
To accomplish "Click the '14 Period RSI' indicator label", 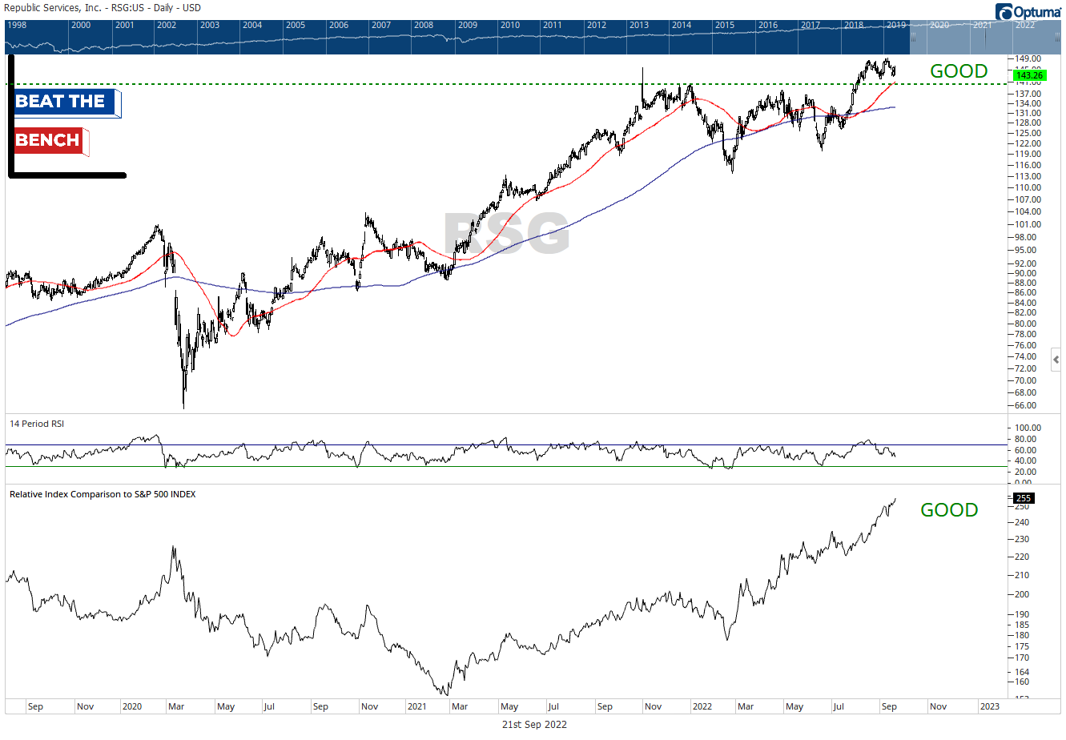I will 37,424.
